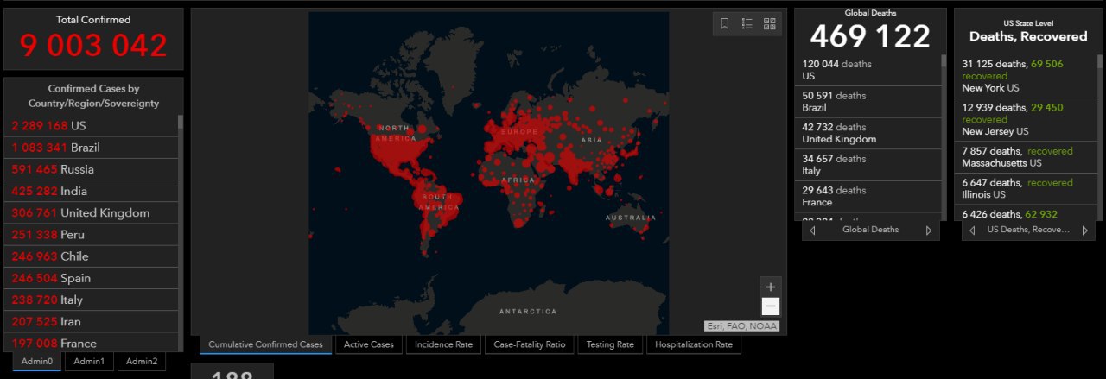Select Italy 34 657 deaths row
Viewport: 1106px width, 379px height.
(x=868, y=165)
